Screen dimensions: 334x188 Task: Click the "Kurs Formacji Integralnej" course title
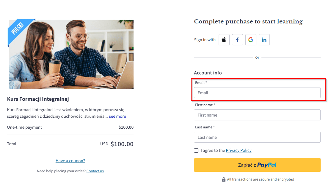(x=38, y=99)
